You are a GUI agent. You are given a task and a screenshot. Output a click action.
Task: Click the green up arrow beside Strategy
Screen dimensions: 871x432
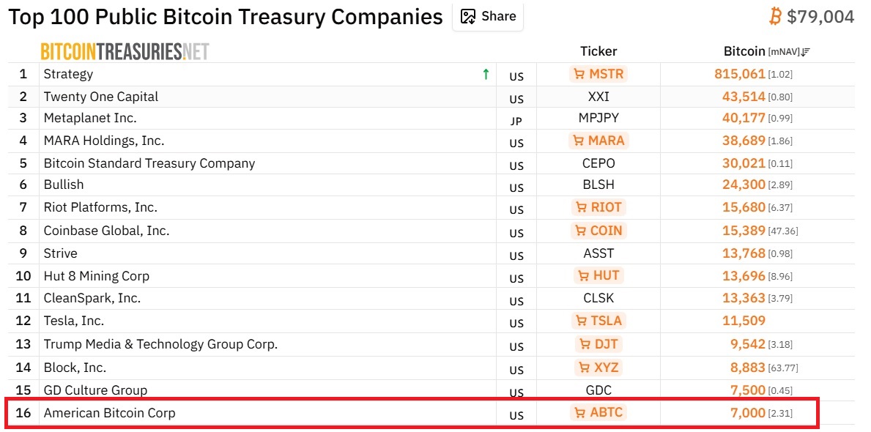(485, 74)
